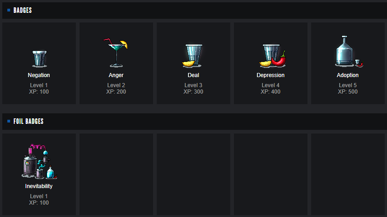Select the Adoption bottle badge icon
The width and height of the screenshot is (387, 217).
(347, 51)
